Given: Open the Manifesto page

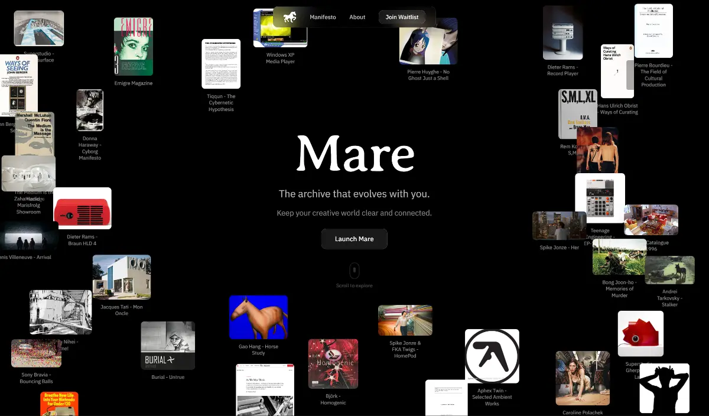Looking at the screenshot, I should point(323,17).
